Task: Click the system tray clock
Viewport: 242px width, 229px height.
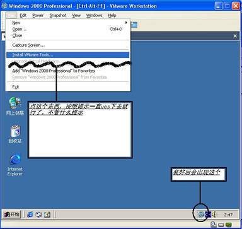Action: 228,214
